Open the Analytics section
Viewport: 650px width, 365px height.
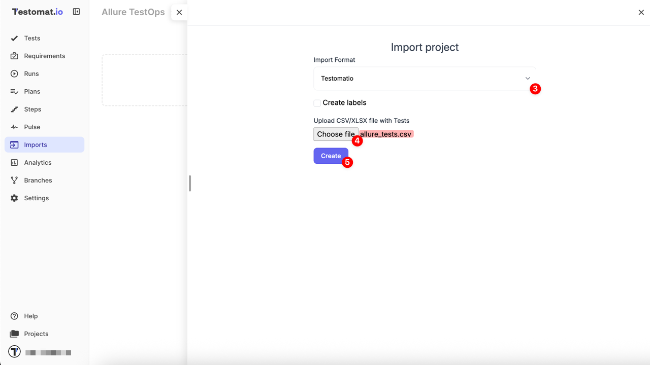(37, 162)
